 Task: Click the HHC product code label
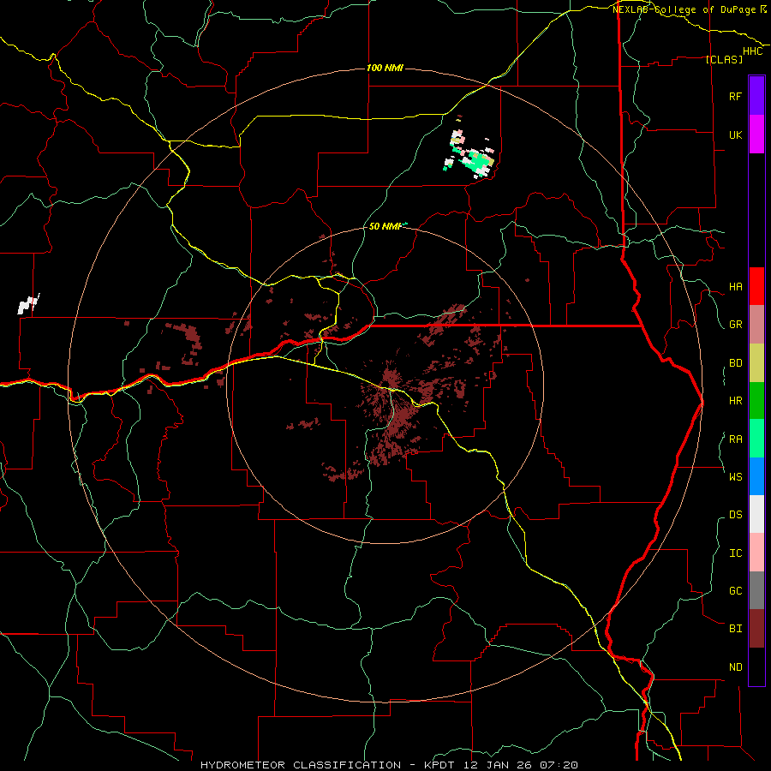753,51
